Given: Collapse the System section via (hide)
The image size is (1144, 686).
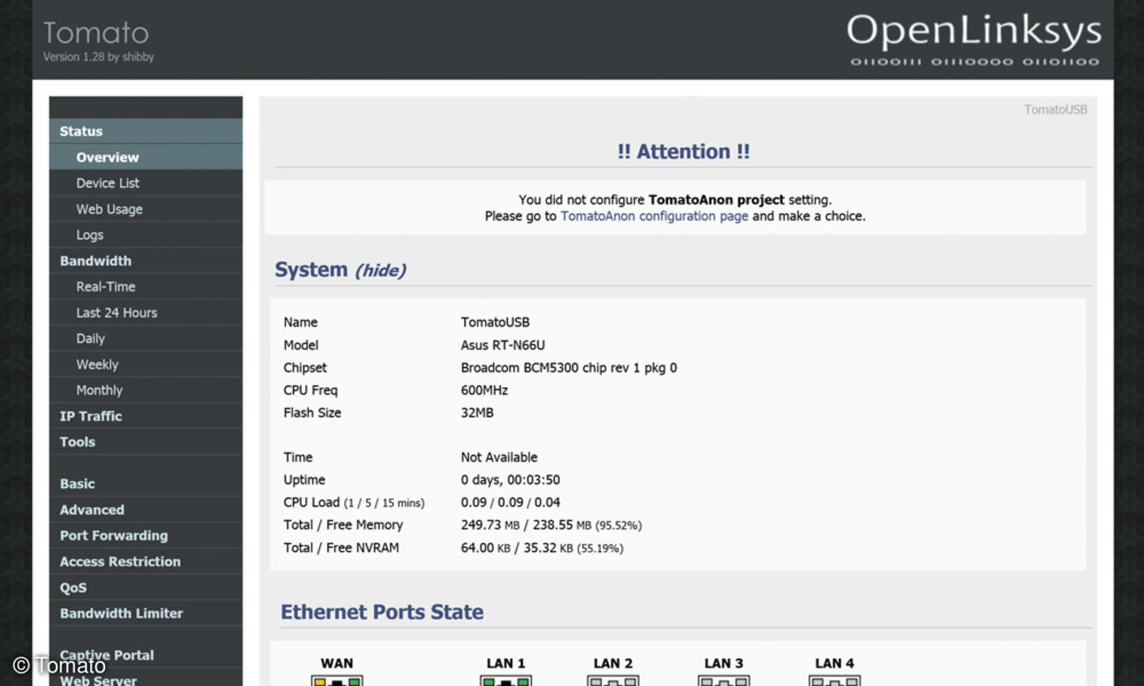Looking at the screenshot, I should [380, 270].
